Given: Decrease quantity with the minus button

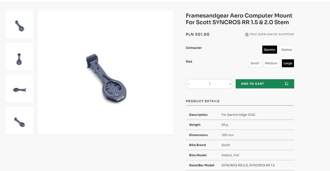Looking at the screenshot, I should click(189, 84).
